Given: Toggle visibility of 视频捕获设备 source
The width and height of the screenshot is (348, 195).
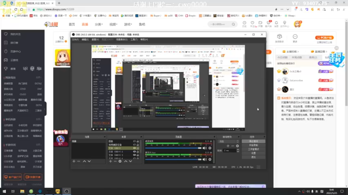Looking at the screenshot, I should click(134, 145).
